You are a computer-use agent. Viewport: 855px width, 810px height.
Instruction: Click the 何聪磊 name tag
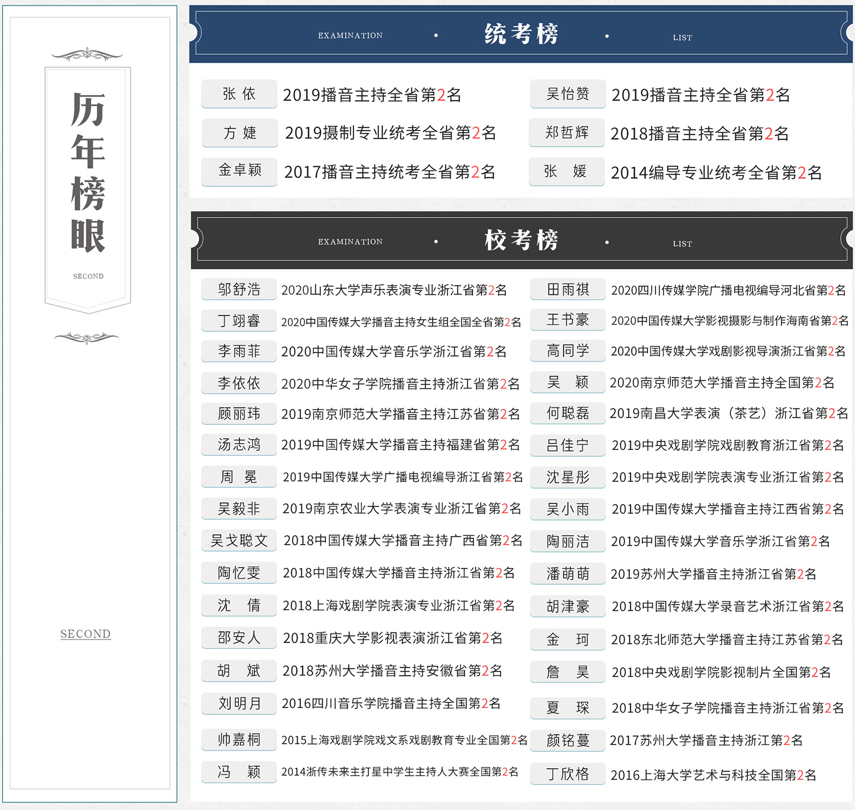pyautogui.click(x=568, y=413)
